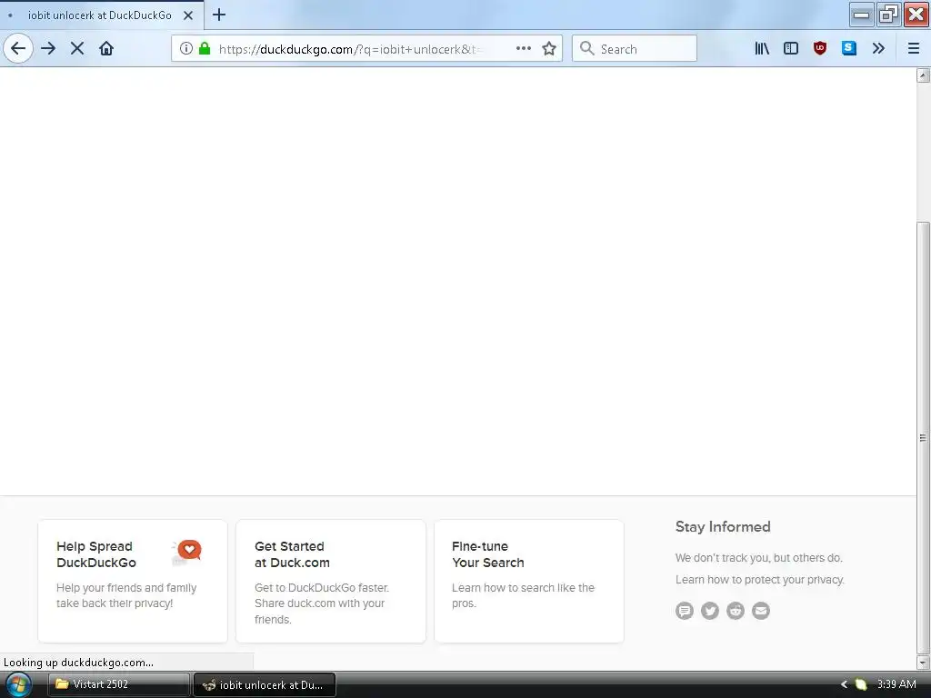Image resolution: width=931 pixels, height=698 pixels.
Task: Click the 3:39 AM clock
Action: [896, 684]
